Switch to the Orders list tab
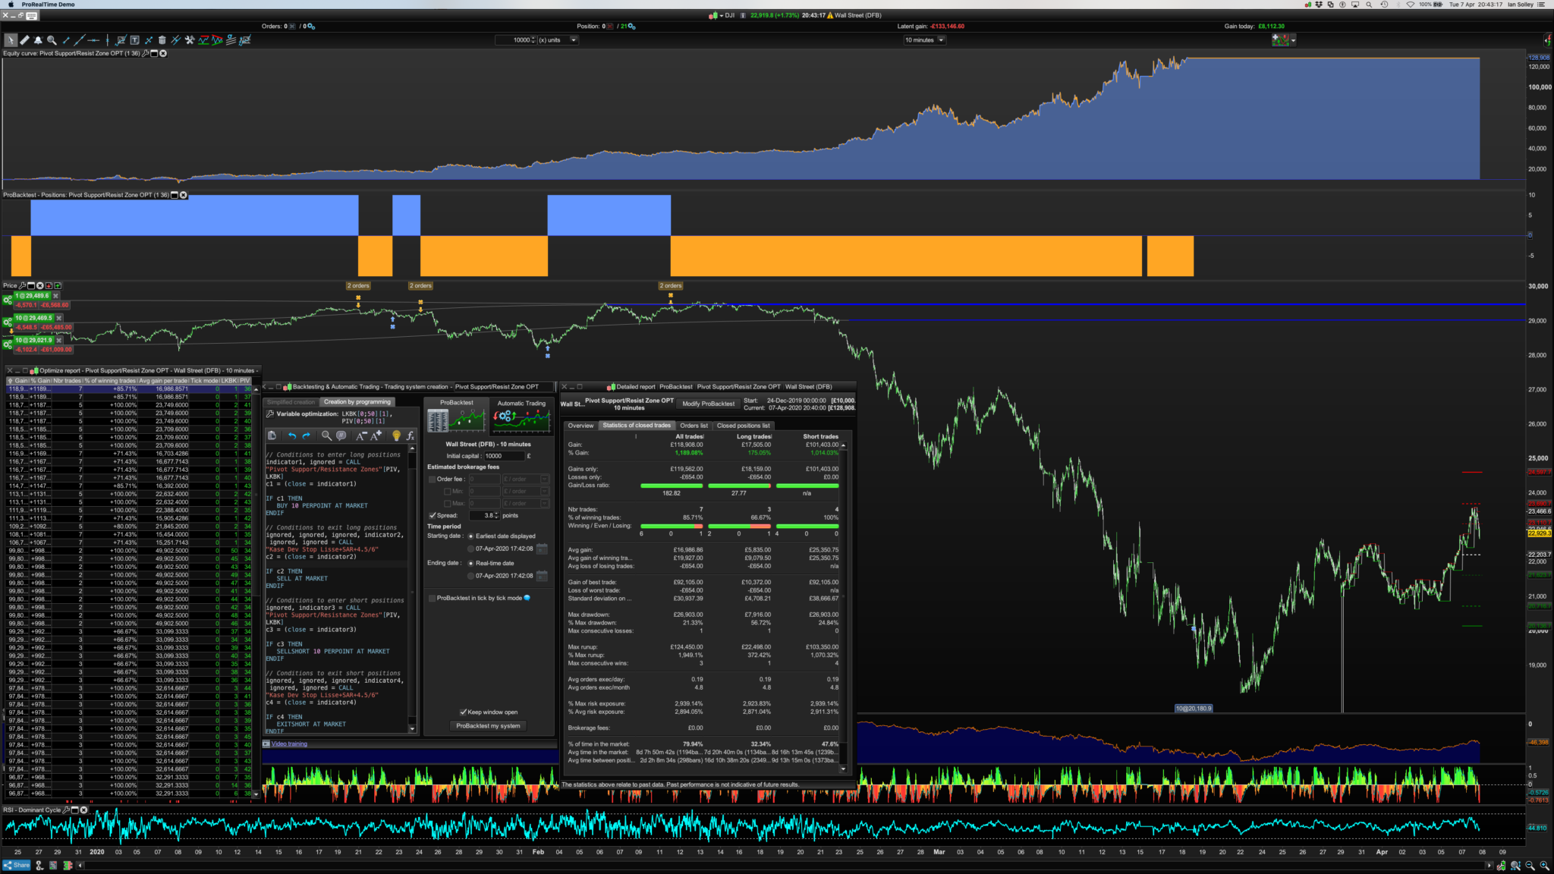Screen dimensions: 1554x874 pos(694,426)
